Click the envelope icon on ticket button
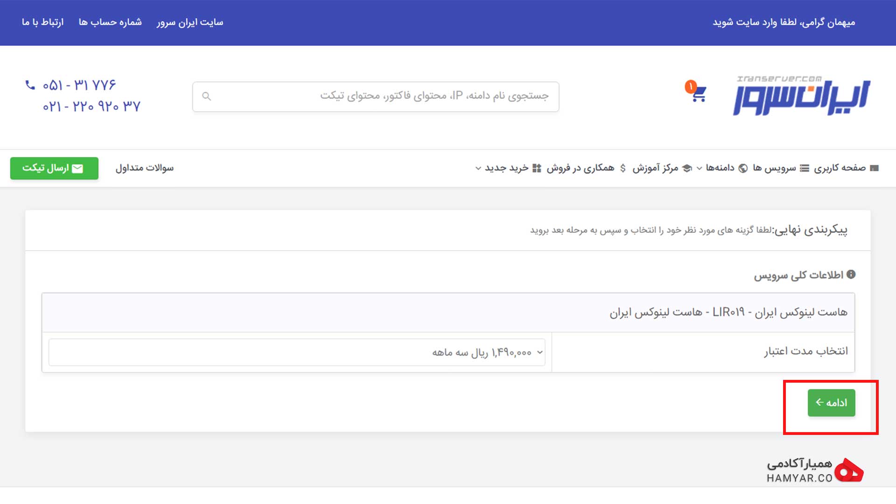 tap(77, 168)
